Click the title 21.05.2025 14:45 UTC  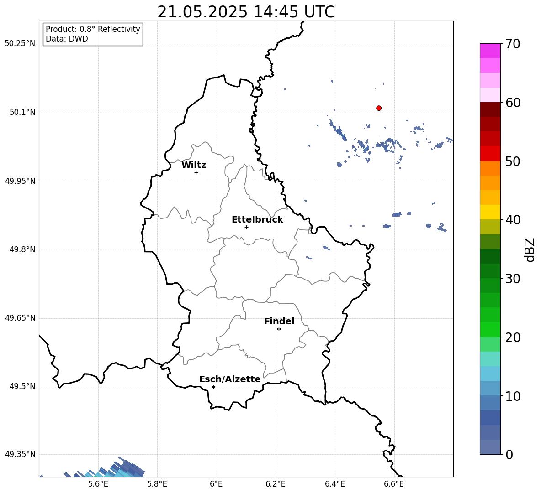(246, 12)
